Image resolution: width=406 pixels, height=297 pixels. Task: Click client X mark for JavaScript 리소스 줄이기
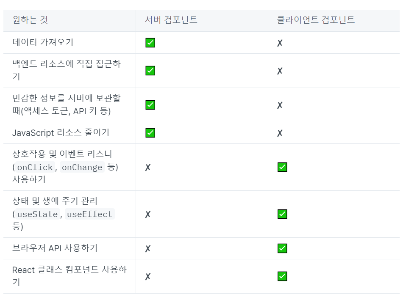click(280, 133)
